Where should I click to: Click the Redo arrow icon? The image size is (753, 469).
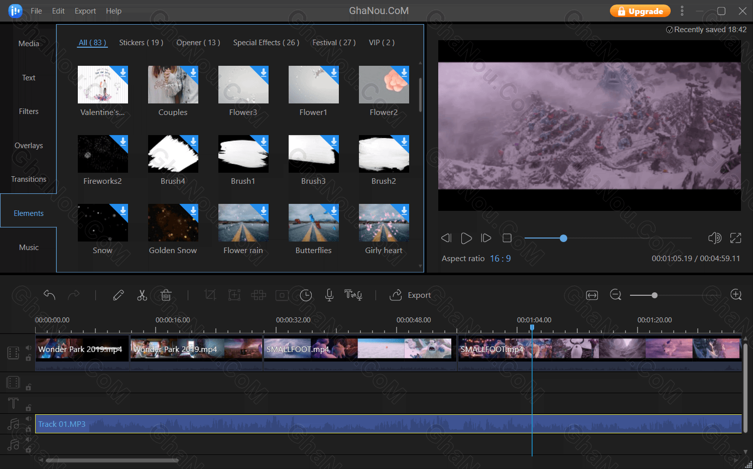click(74, 295)
